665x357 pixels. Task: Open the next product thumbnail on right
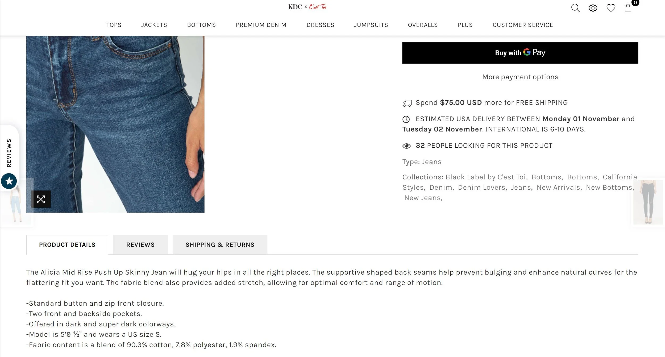648,202
